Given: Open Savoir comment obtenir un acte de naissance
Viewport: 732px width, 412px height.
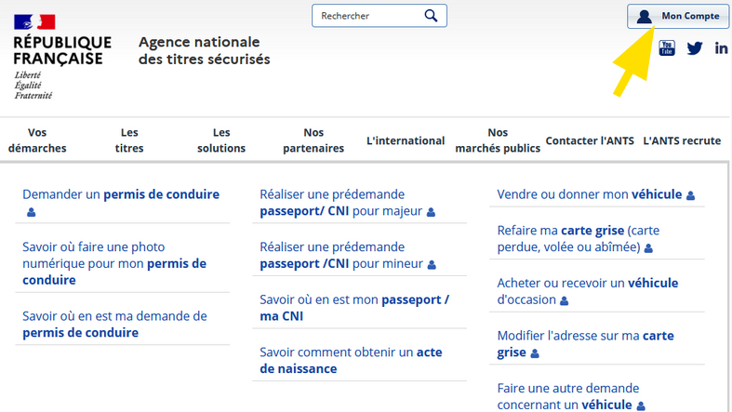Looking at the screenshot, I should [x=351, y=360].
